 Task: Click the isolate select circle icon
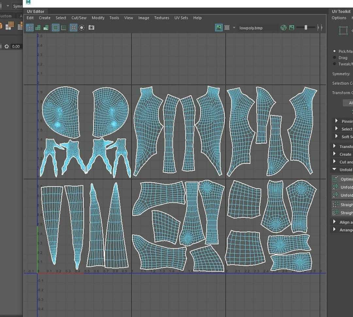point(82,28)
